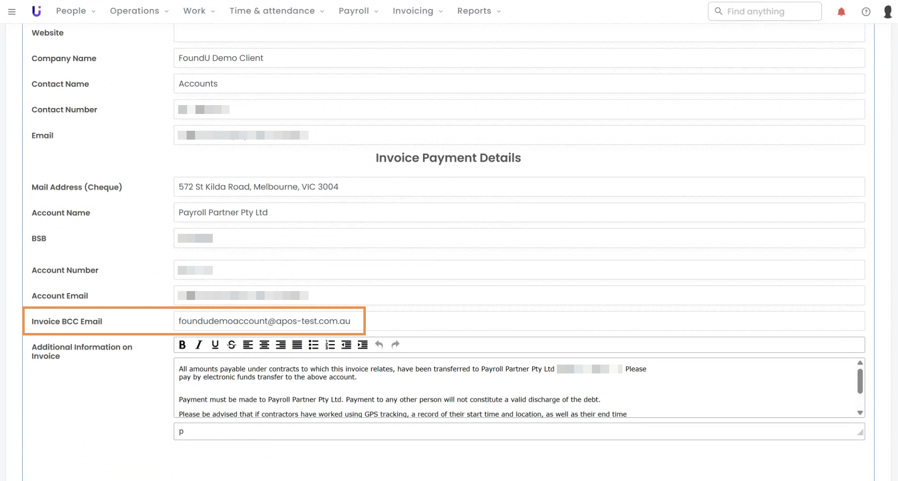This screenshot has width=898, height=481.
Task: Apply strikethrough to invoice text
Action: click(232, 345)
